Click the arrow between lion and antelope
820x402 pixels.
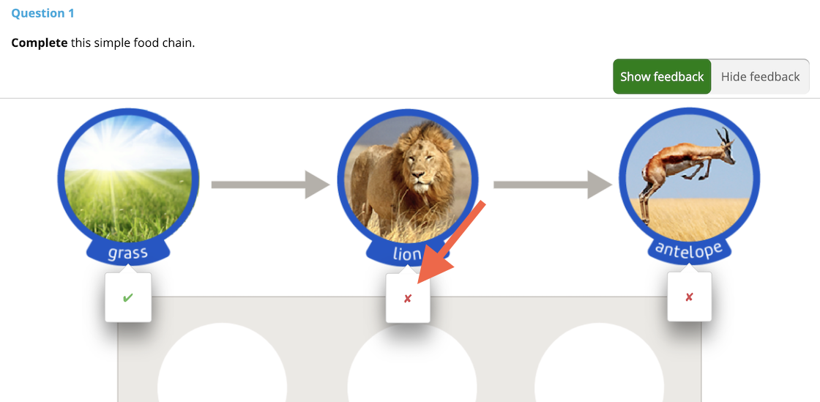click(553, 185)
